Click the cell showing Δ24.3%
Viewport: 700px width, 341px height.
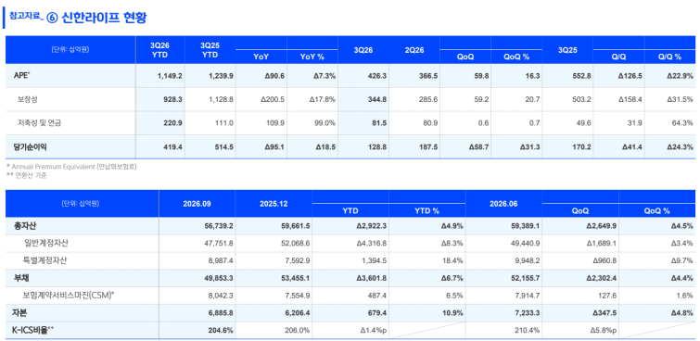(x=681, y=146)
